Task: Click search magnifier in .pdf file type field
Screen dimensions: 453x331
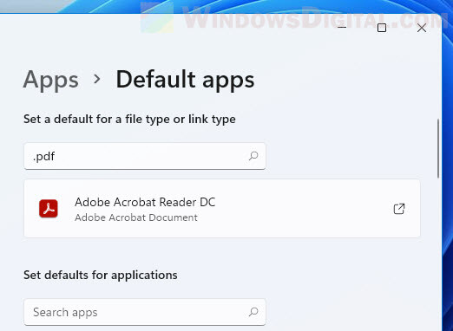Action: pos(253,156)
